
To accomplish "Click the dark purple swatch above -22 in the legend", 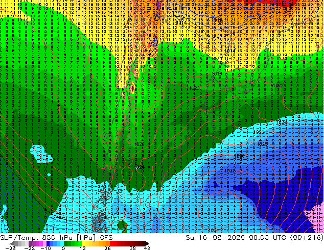I will click(30, 243).
